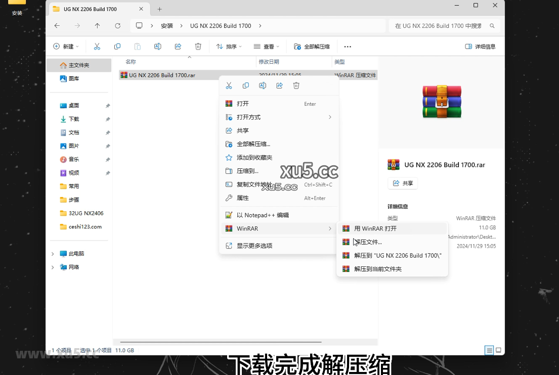Click the Copy icon in the Explorer toolbar

pyautogui.click(x=117, y=46)
